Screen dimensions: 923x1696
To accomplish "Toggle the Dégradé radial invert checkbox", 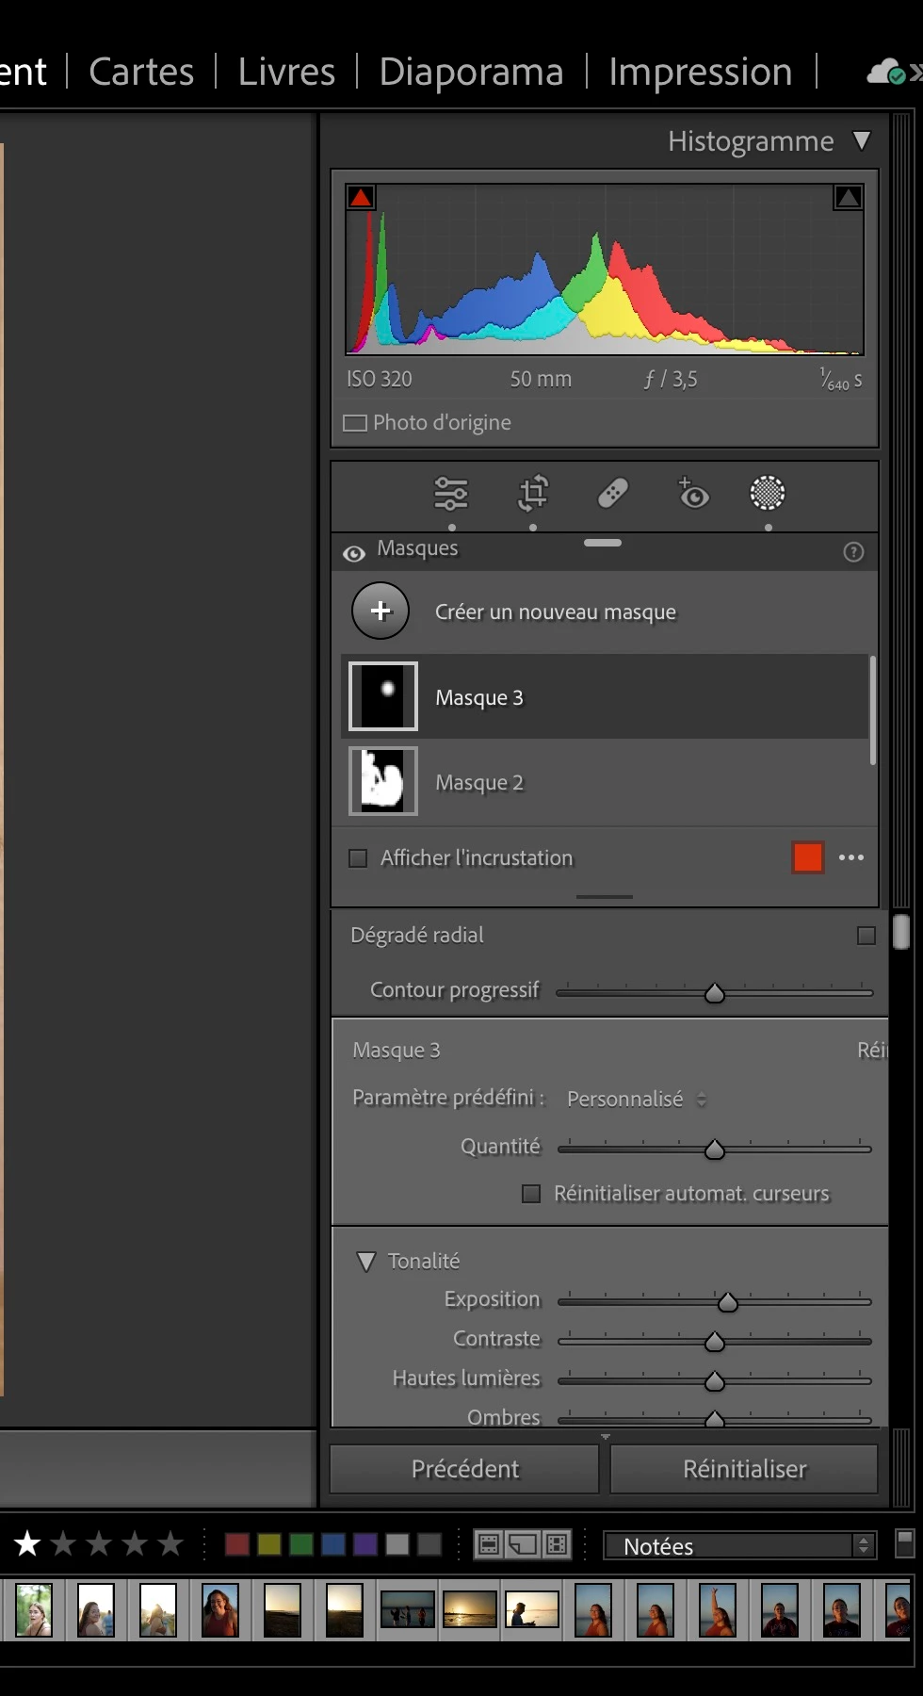I will (866, 936).
